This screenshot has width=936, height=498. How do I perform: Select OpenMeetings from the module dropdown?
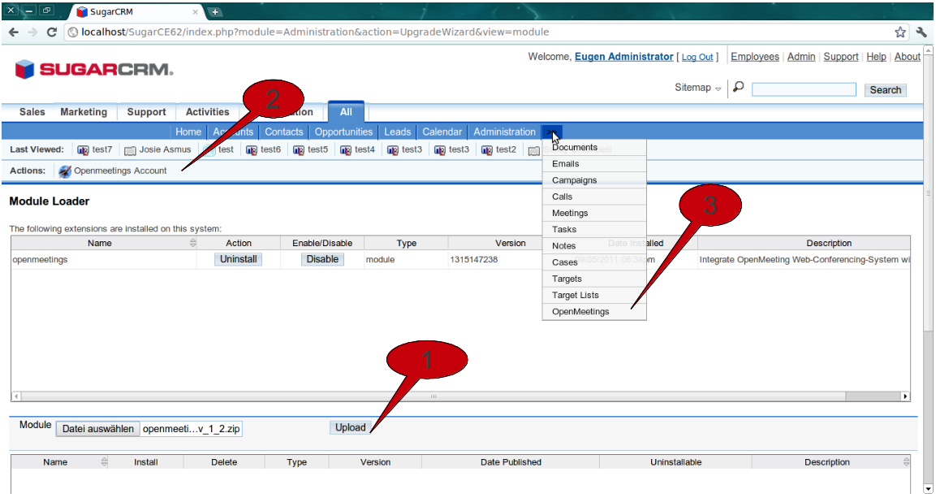click(x=580, y=312)
